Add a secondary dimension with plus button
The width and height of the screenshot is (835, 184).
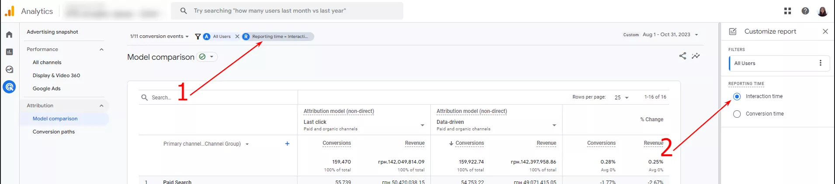click(287, 143)
